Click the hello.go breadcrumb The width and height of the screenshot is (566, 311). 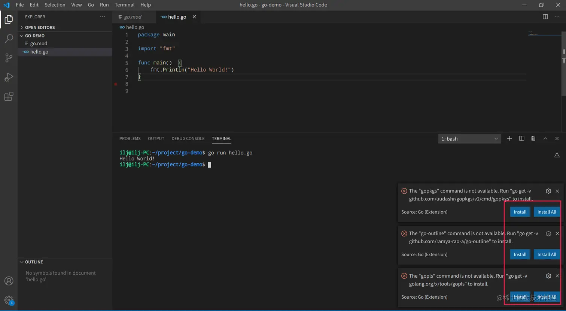[132, 27]
